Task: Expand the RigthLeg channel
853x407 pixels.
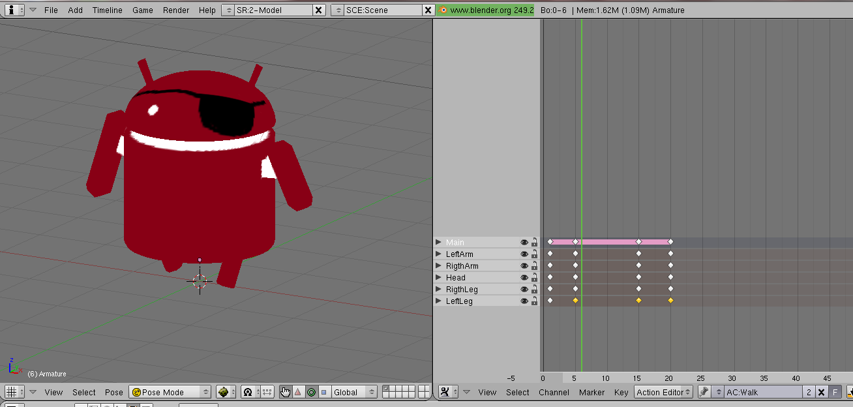Action: (x=438, y=289)
